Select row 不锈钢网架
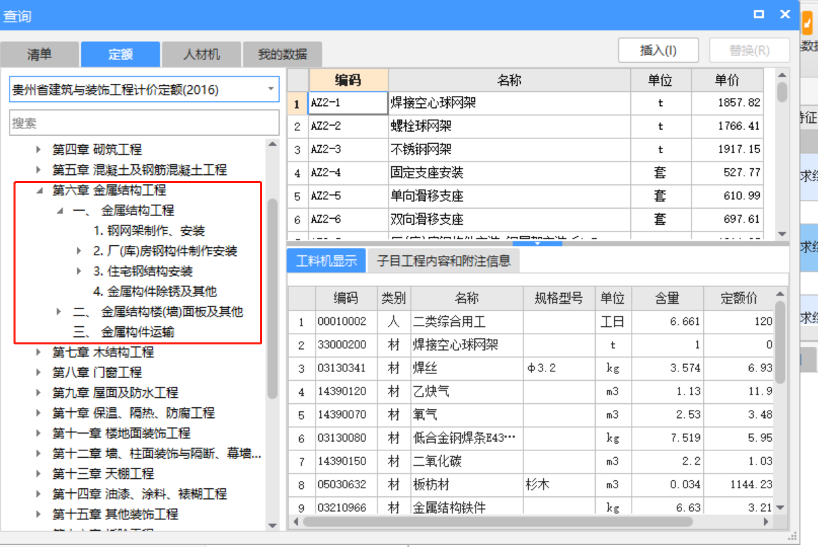Image resolution: width=818 pixels, height=547 pixels. tap(525, 149)
